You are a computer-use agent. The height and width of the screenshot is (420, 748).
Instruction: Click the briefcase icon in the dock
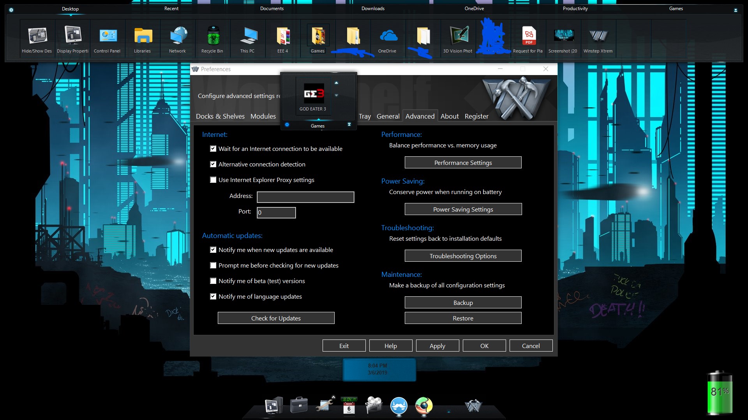(299, 406)
